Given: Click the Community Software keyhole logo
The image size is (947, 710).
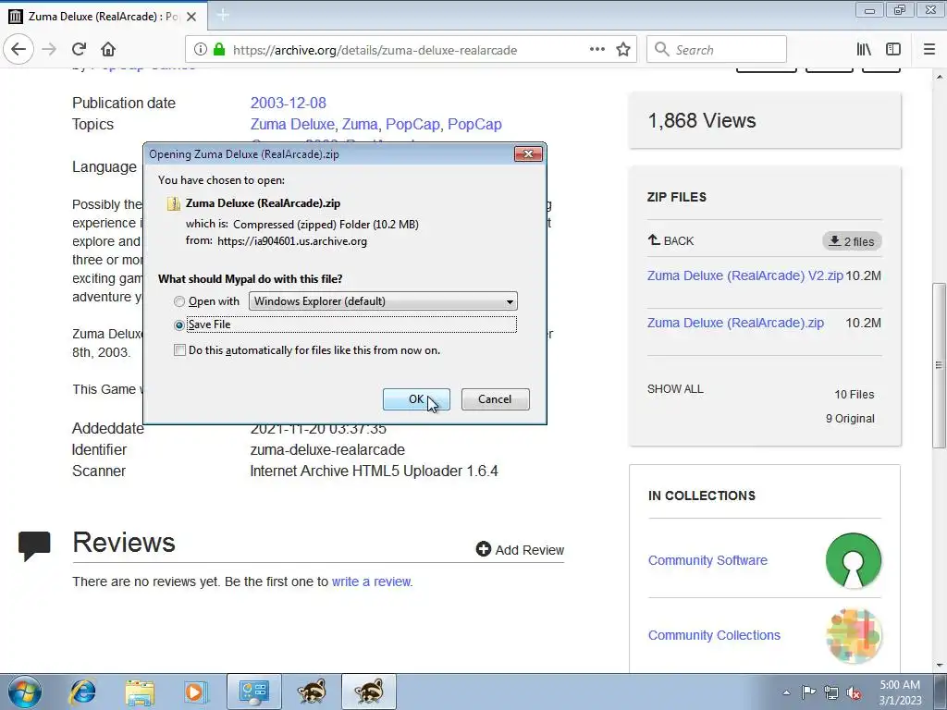Looking at the screenshot, I should click(x=853, y=560).
